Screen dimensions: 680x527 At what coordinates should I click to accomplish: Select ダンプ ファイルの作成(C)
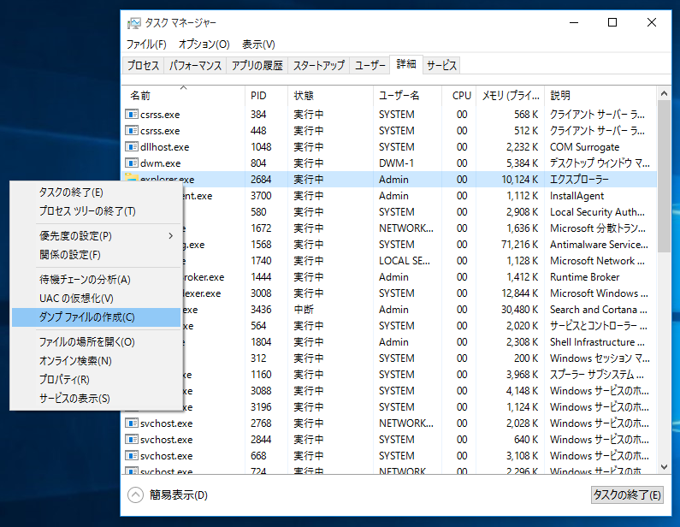point(96,317)
